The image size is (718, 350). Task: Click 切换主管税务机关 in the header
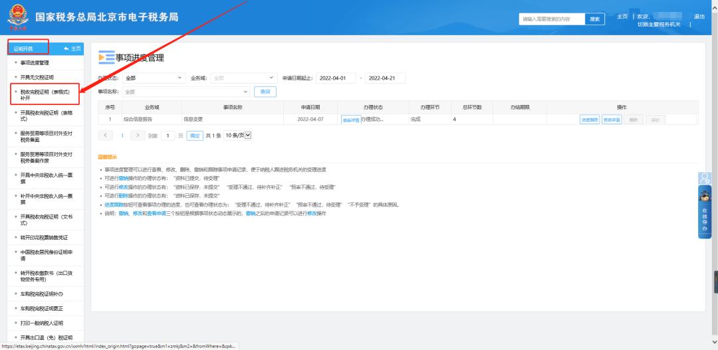[659, 25]
